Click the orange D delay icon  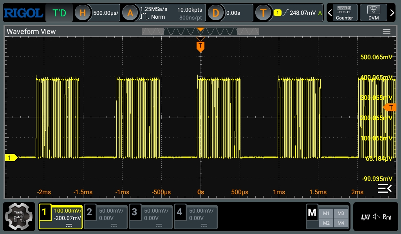pos(216,13)
